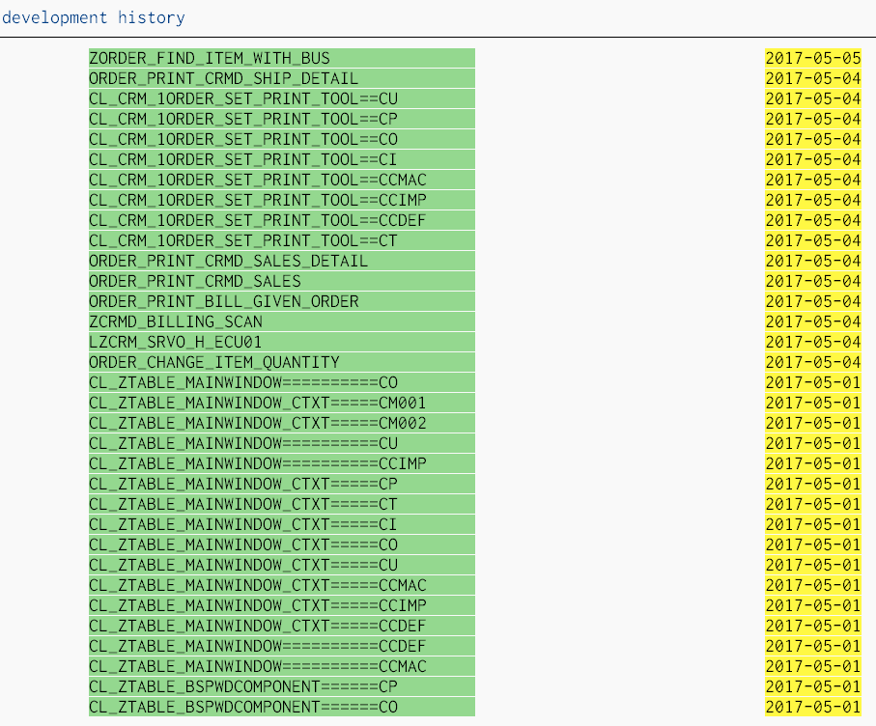Click CL_ZTABLE_MAINWINDOW_CTXT=====CO
The image size is (876, 726).
coord(282,544)
